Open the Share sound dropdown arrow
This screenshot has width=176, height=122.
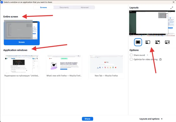click(148, 55)
